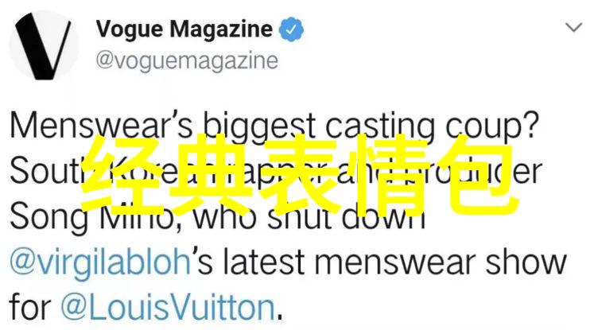Image resolution: width=598 pixels, height=330 pixels.
Task: Click the yellow character 包
Action: [479, 174]
